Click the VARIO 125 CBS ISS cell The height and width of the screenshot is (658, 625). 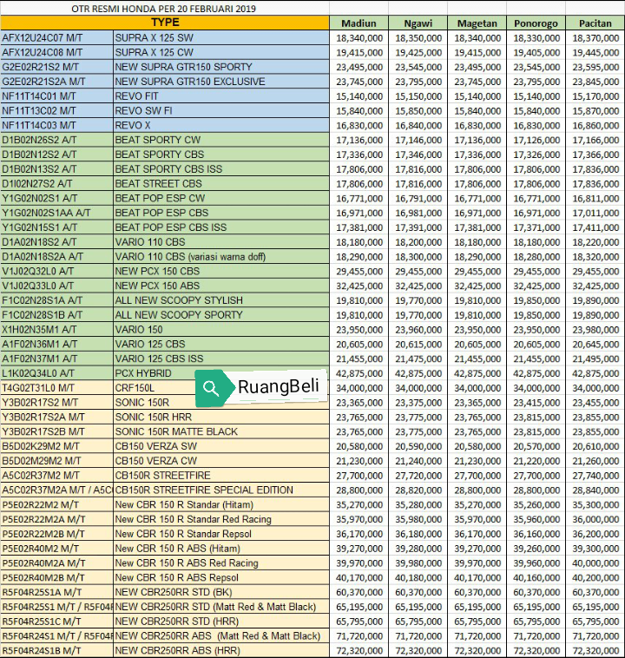[x=221, y=359]
